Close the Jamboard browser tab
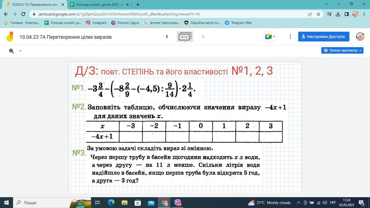The width and height of the screenshot is (370, 208). point(63,5)
